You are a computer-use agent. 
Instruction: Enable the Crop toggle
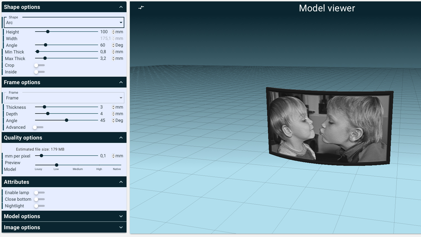click(x=39, y=65)
